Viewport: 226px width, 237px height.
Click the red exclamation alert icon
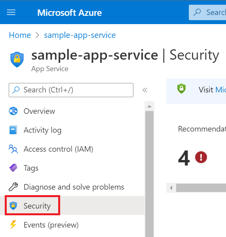(201, 157)
